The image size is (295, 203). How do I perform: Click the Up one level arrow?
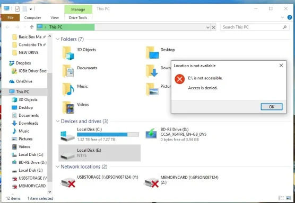coord(32,27)
